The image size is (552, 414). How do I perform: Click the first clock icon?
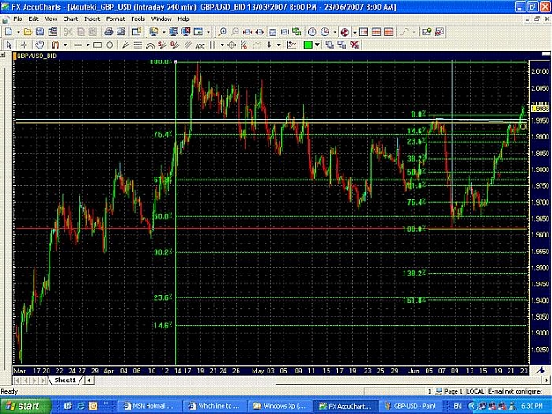312,32
